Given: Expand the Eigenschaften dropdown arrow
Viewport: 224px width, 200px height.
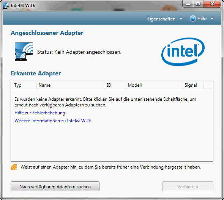Looking at the screenshot, I should (x=181, y=19).
